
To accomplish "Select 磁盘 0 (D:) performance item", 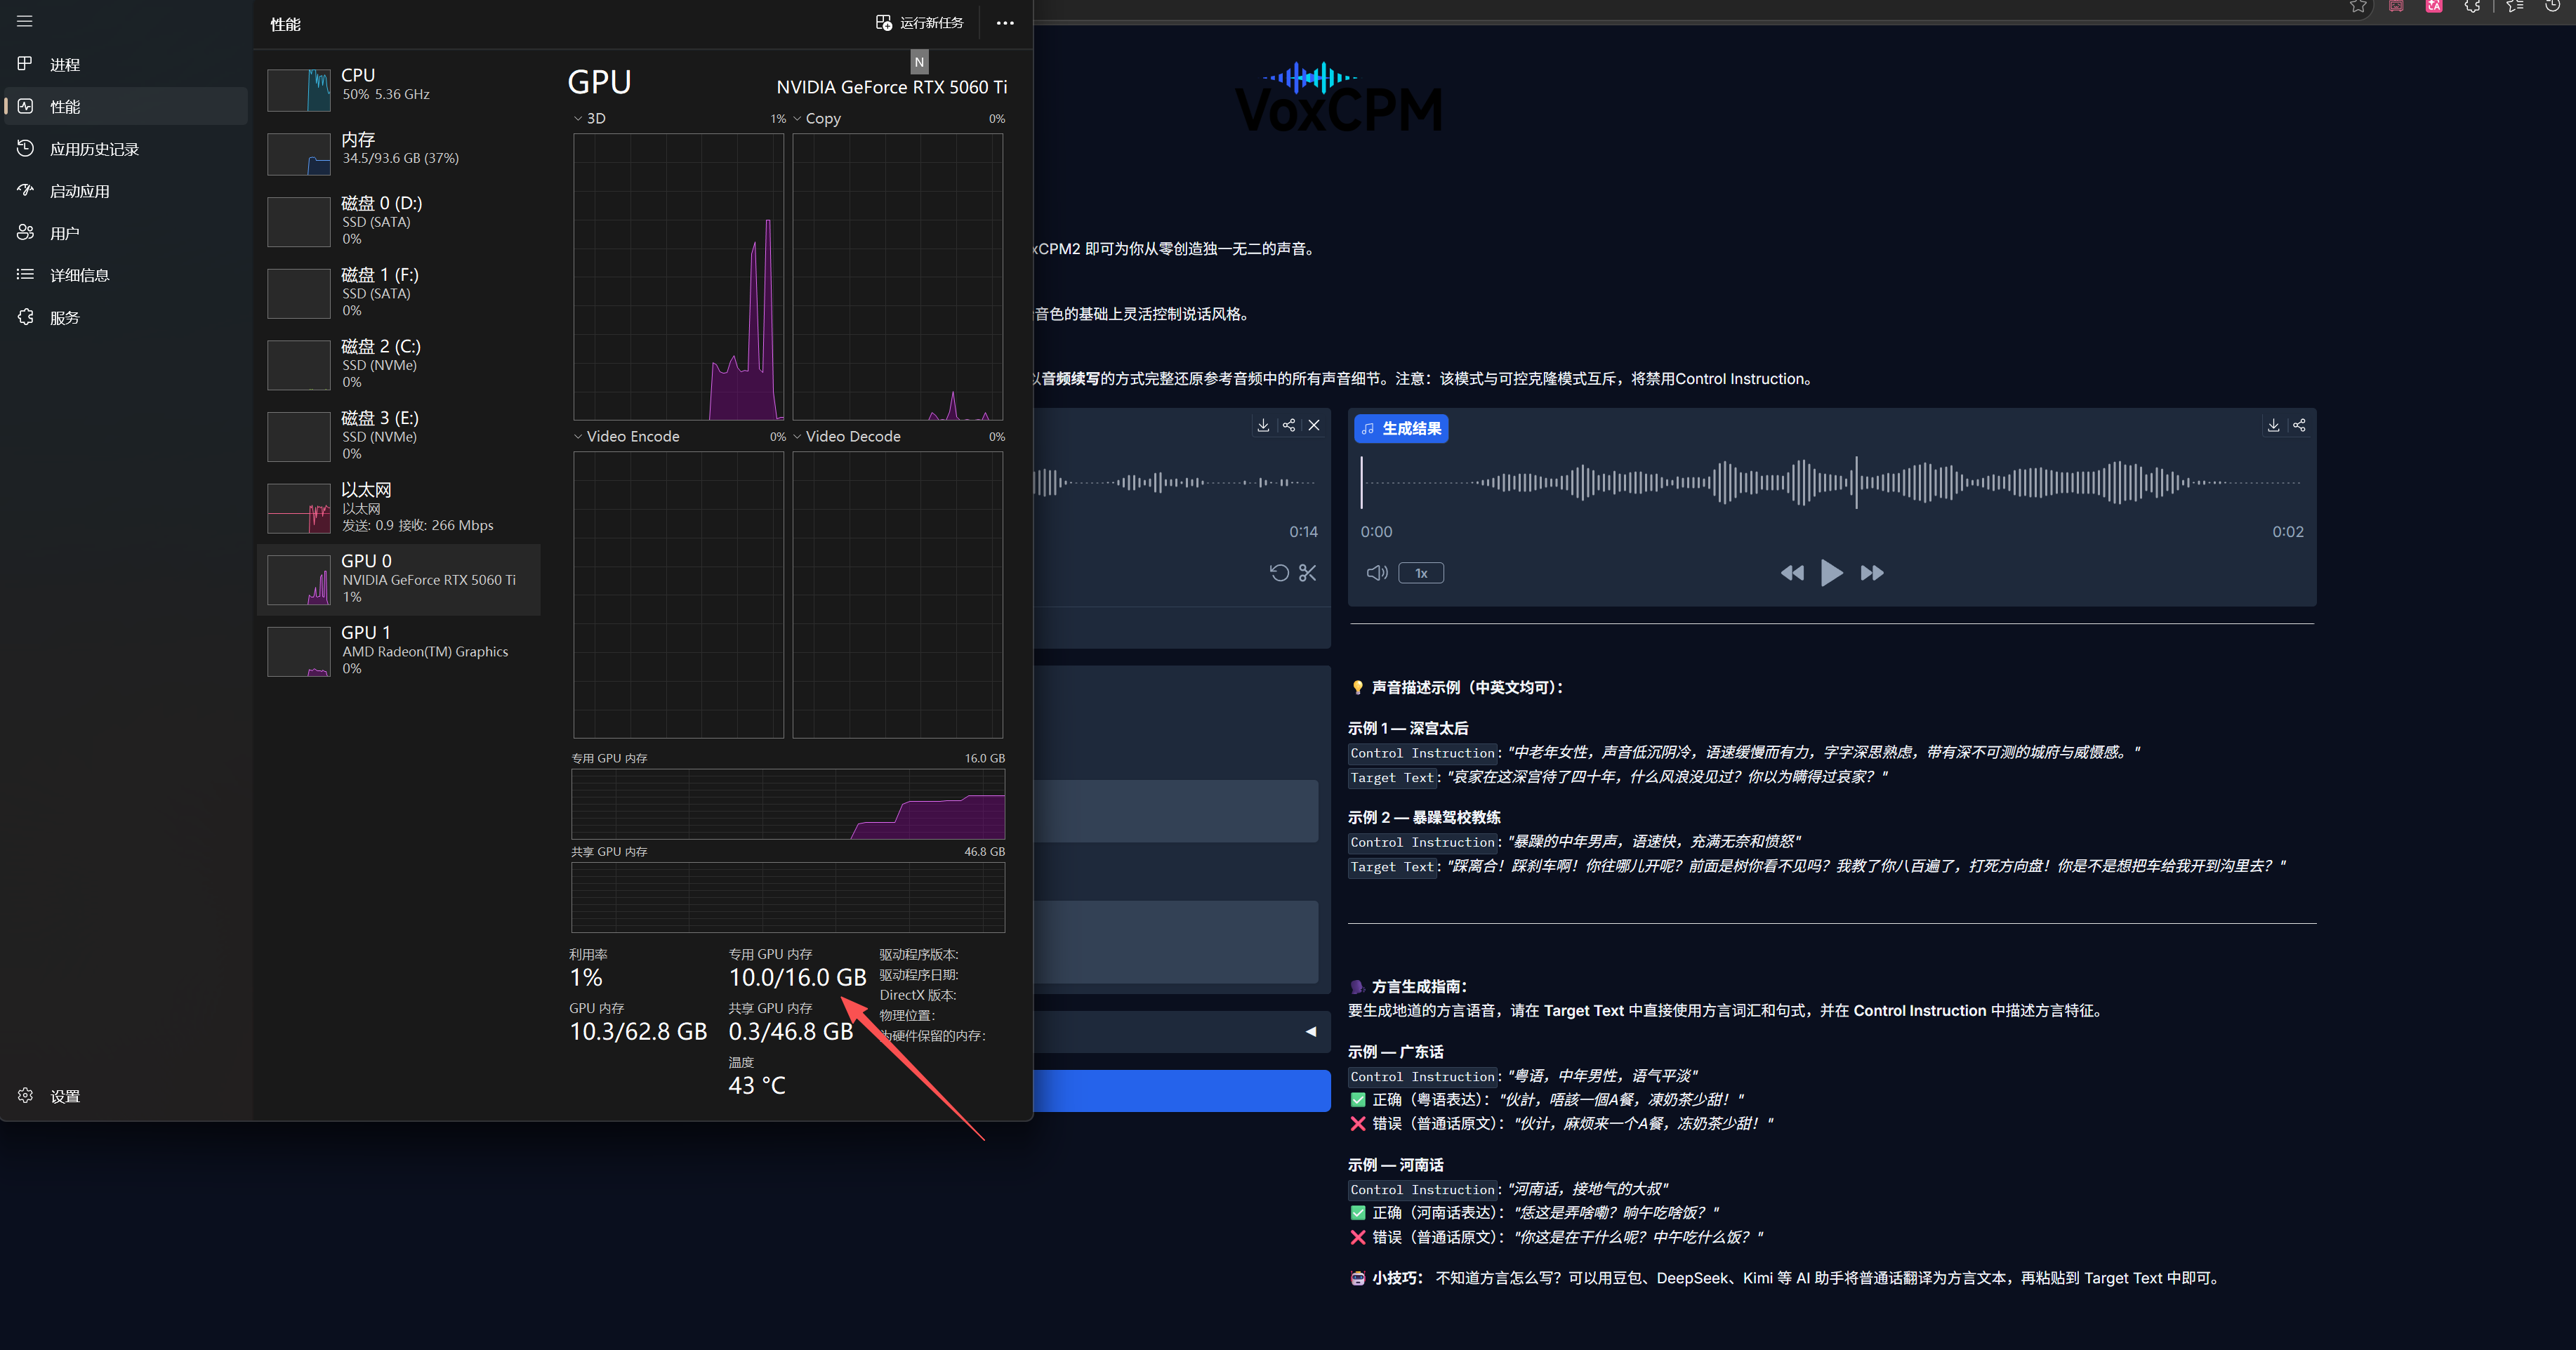I will click(399, 221).
